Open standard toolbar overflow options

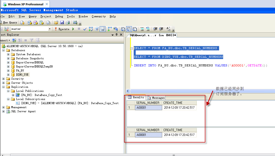click(80, 24)
